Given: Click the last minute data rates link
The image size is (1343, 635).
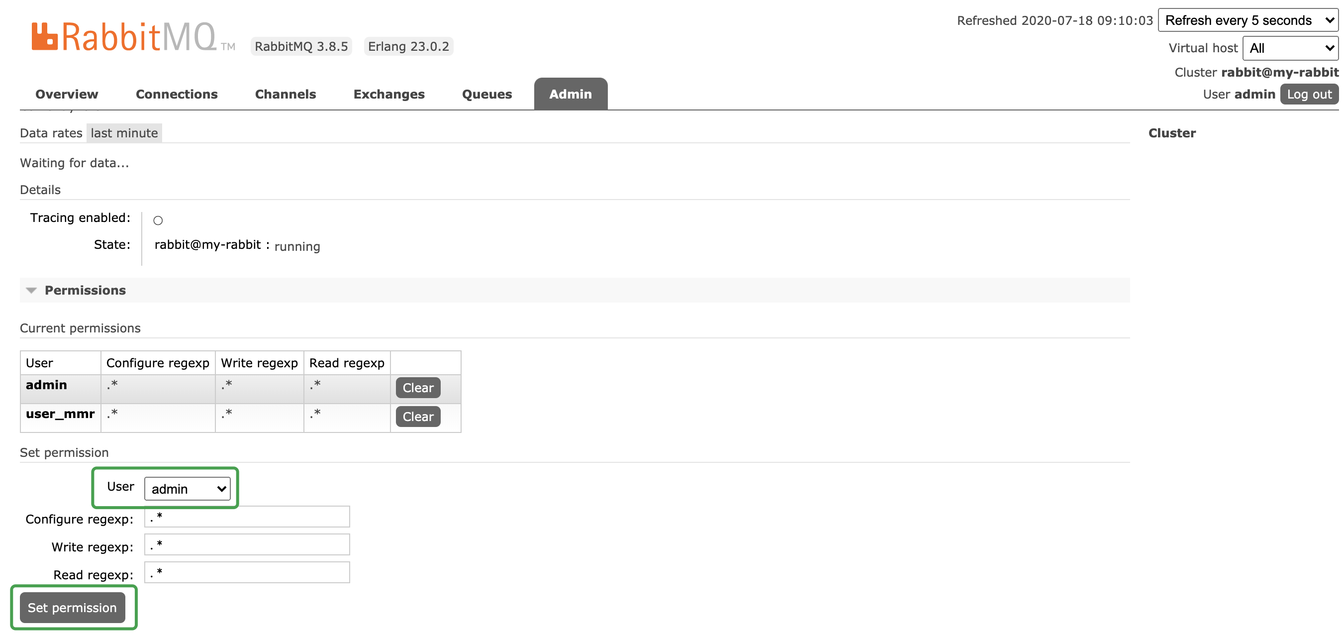Looking at the screenshot, I should (x=124, y=133).
